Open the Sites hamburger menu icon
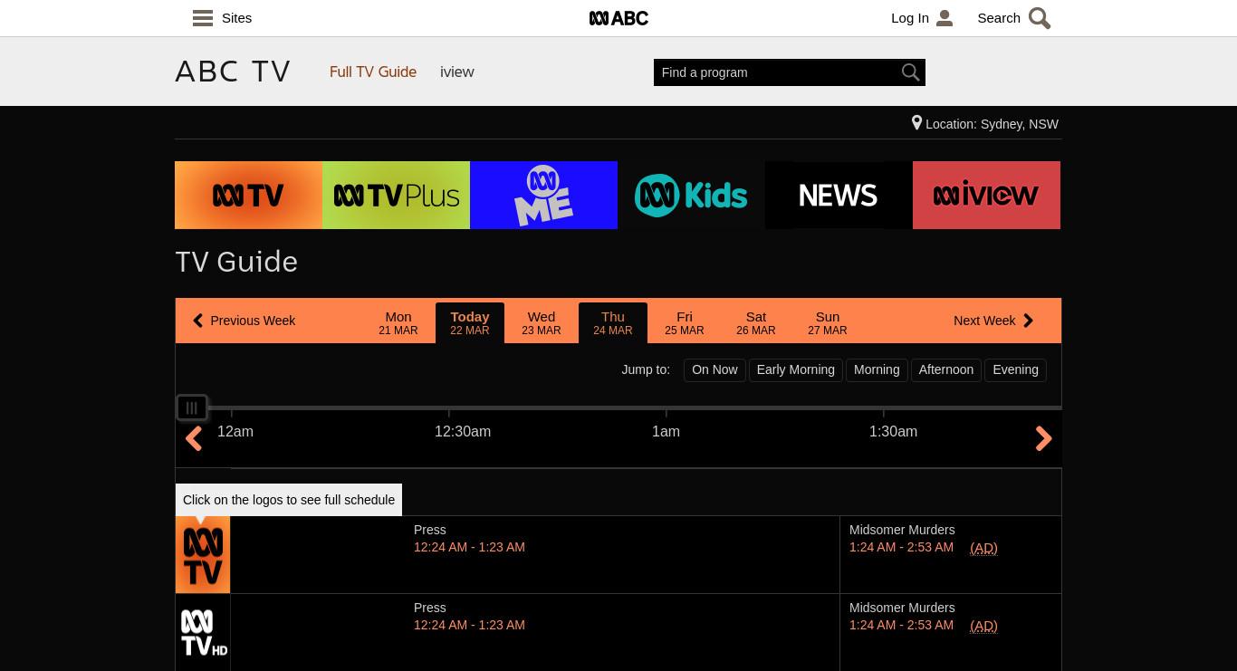Image resolution: width=1237 pixels, height=671 pixels. tap(203, 18)
